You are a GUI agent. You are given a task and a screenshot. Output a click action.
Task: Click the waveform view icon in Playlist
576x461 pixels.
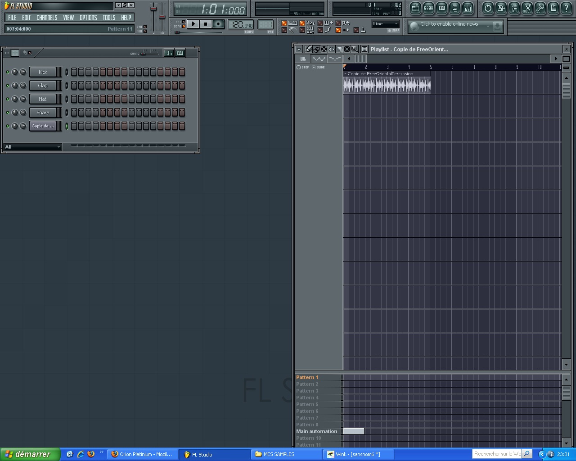click(x=303, y=59)
